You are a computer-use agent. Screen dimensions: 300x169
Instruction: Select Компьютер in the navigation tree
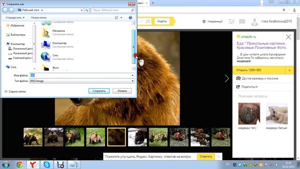(15, 44)
